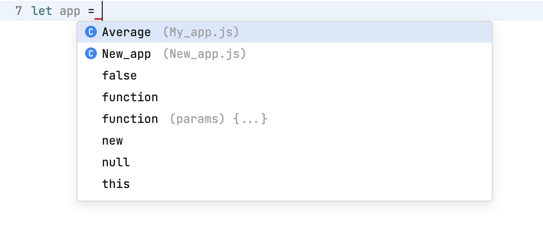Click the app variable name
This screenshot has width=543, height=235.
(x=70, y=11)
